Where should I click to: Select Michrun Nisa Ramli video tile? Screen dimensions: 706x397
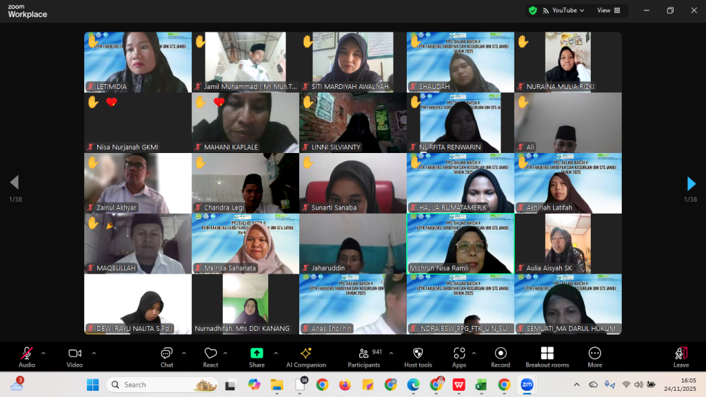click(x=460, y=243)
